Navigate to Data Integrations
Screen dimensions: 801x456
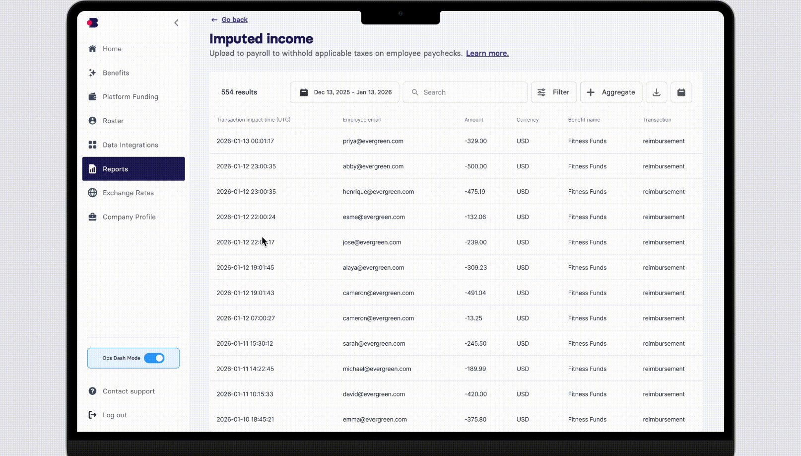(131, 145)
